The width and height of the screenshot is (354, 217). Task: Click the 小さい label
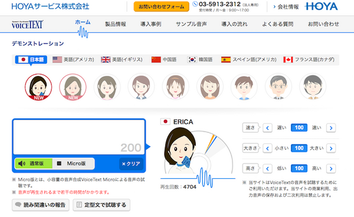(x=281, y=148)
